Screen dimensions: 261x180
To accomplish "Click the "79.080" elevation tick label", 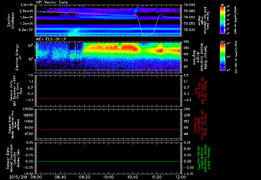I will [189, 11].
